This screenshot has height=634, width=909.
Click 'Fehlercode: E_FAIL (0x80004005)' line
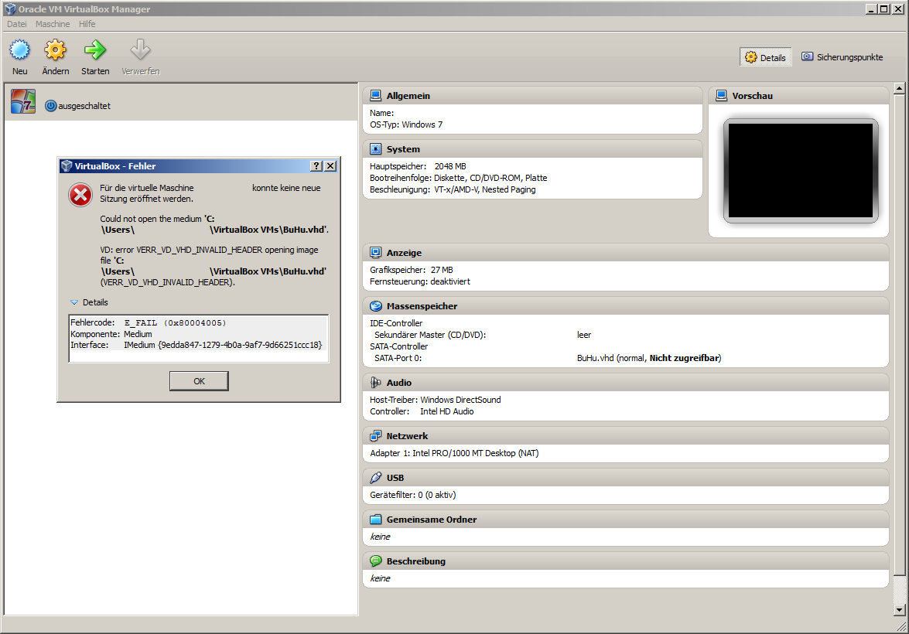point(148,322)
